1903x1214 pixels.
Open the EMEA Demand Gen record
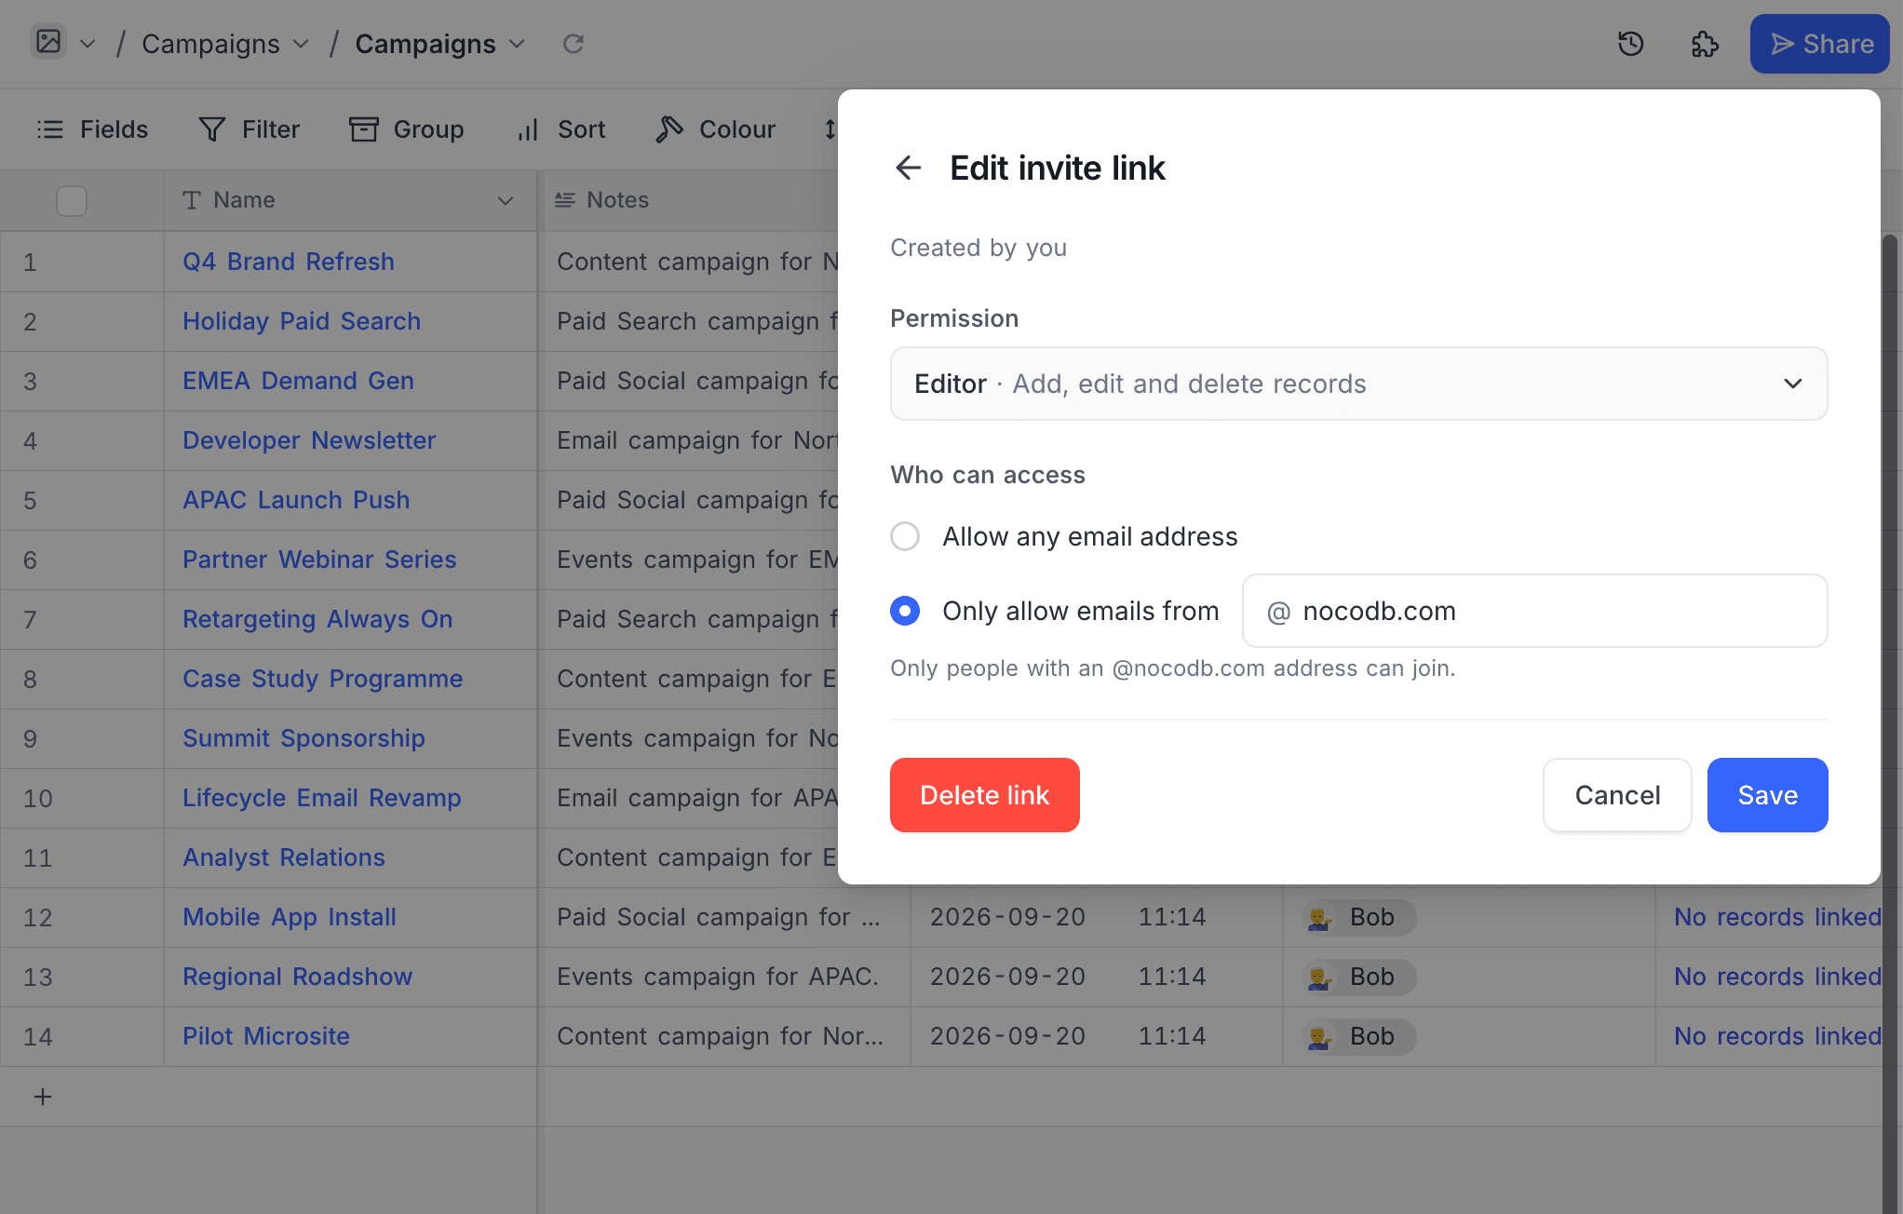pyautogui.click(x=298, y=381)
